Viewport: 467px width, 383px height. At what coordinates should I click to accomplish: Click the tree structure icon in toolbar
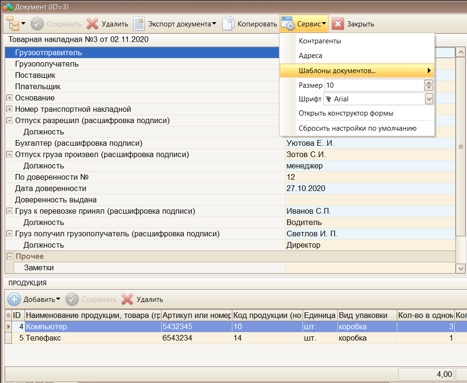pyautogui.click(x=14, y=24)
